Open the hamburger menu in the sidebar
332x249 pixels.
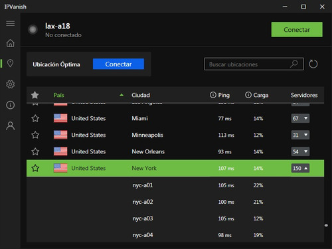coord(11,23)
